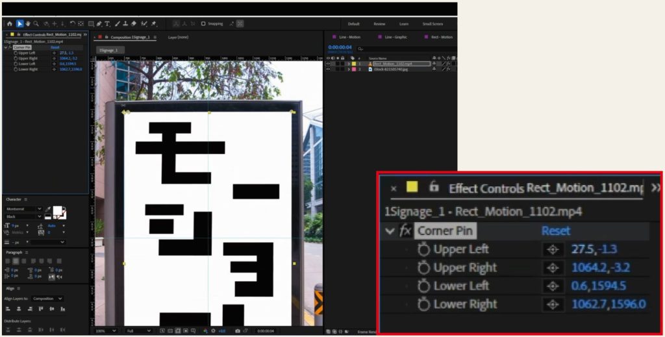Select the Puppet Pin tool

[154, 24]
